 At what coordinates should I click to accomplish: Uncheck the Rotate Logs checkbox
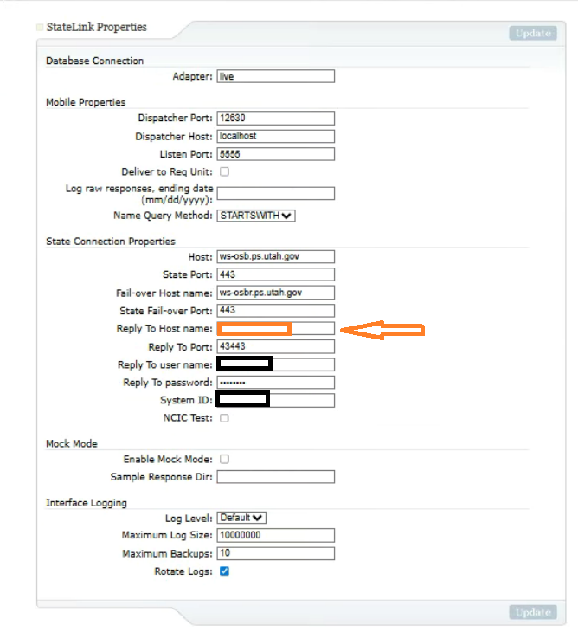point(224,571)
